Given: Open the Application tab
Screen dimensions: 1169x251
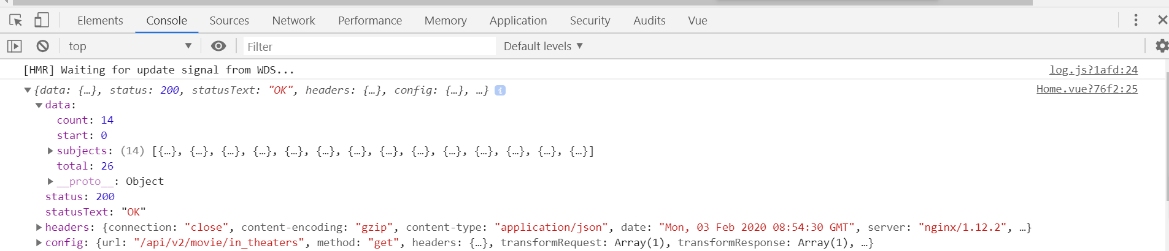Looking at the screenshot, I should 518,20.
